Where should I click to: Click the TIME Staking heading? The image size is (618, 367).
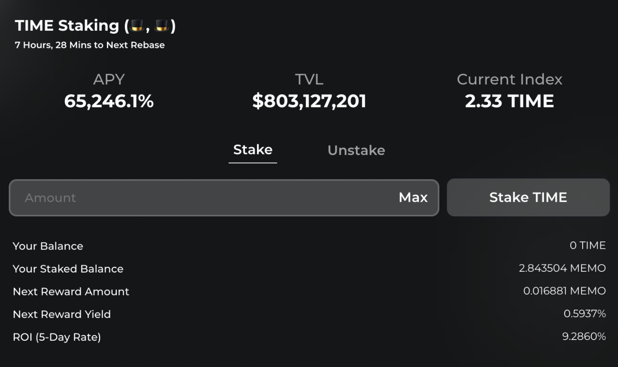67,26
